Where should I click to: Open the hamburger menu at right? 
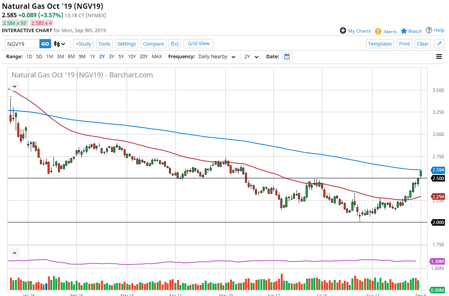pos(439,57)
